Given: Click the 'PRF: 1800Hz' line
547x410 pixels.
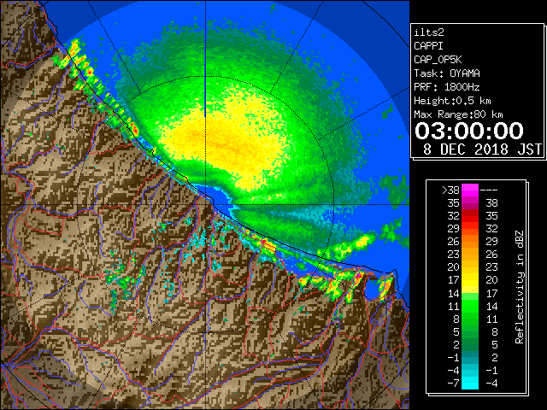Looking at the screenshot, I should click(x=447, y=87).
